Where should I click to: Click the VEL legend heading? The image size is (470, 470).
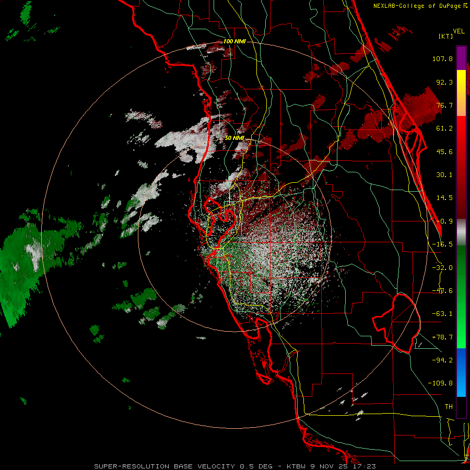pyautogui.click(x=459, y=31)
